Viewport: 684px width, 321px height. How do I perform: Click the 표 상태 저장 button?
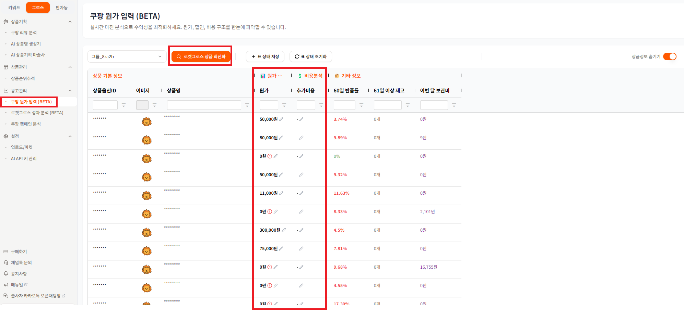[265, 56]
